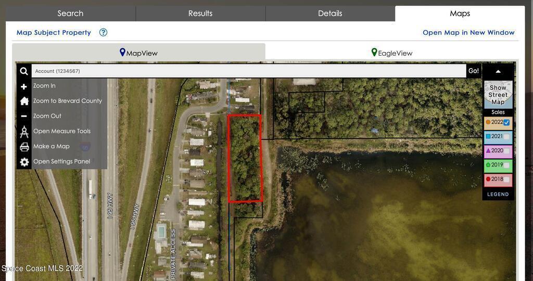
Task: Switch to the EagleView tab
Action: pyautogui.click(x=392, y=53)
